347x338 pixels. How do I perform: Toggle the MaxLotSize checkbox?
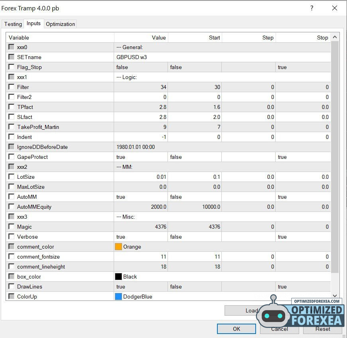[11, 187]
